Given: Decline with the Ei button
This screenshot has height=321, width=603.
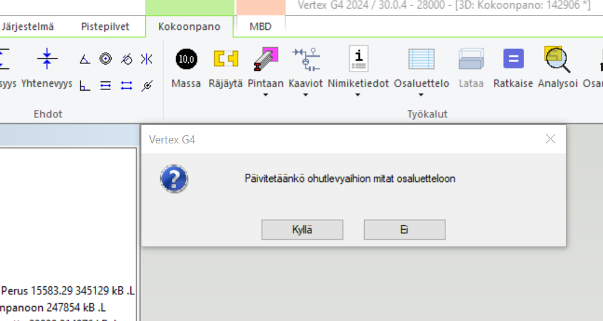Looking at the screenshot, I should 404,230.
